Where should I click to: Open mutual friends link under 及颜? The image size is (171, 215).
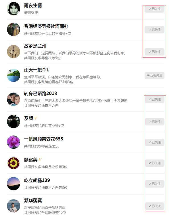44,126
